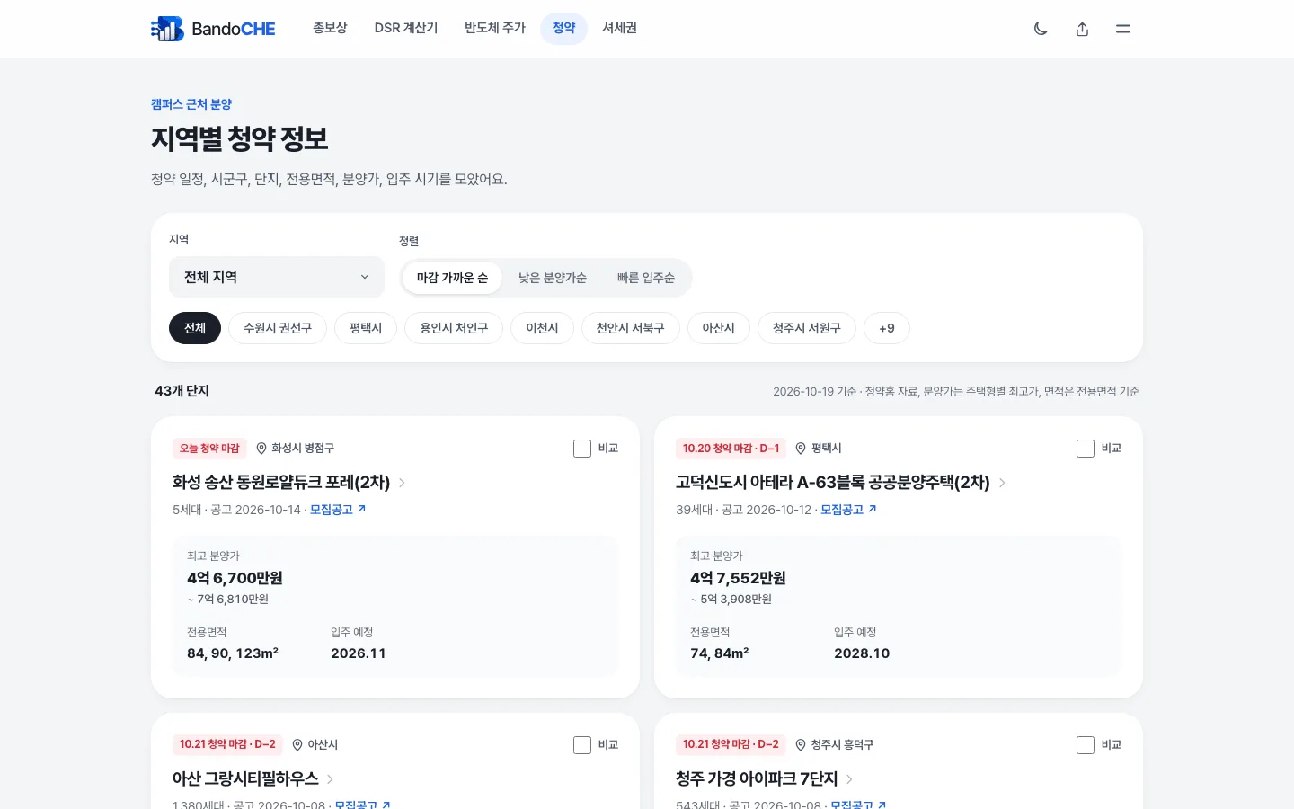
Task: Open 고덕신도시 아테라 A-63블록 details chevron
Action: [x=1002, y=483]
